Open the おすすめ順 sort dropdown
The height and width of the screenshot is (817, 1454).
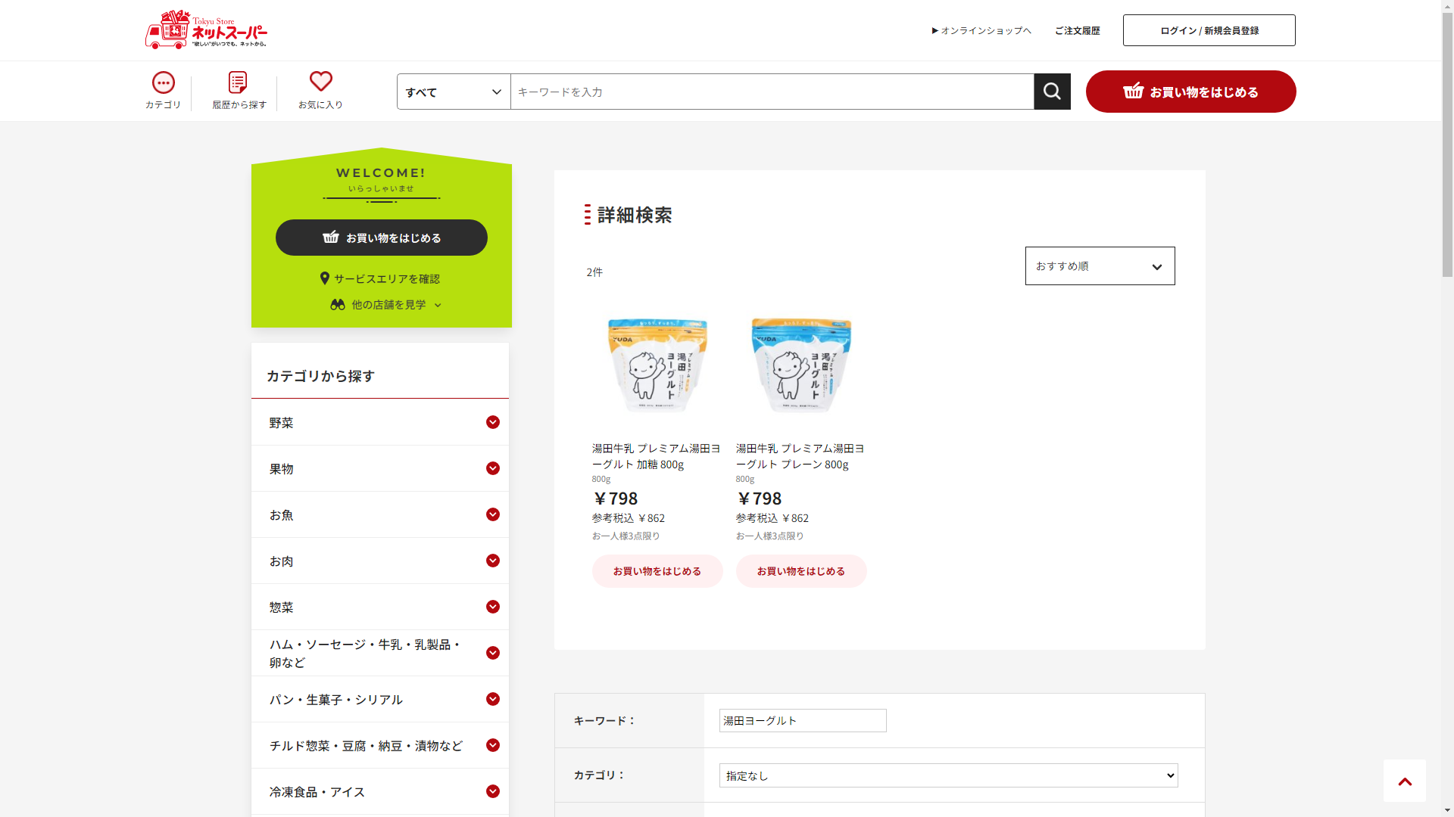(x=1100, y=266)
